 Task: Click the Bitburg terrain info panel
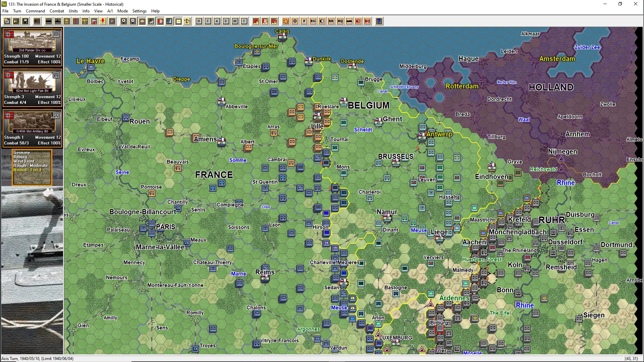tap(32, 167)
